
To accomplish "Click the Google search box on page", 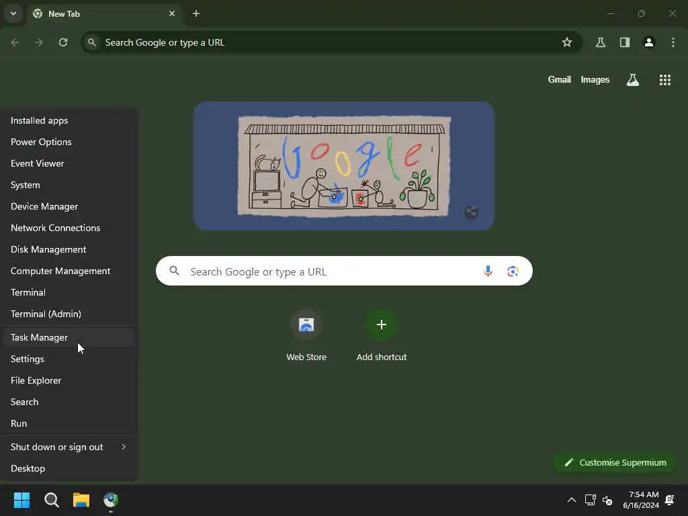I will coord(344,271).
